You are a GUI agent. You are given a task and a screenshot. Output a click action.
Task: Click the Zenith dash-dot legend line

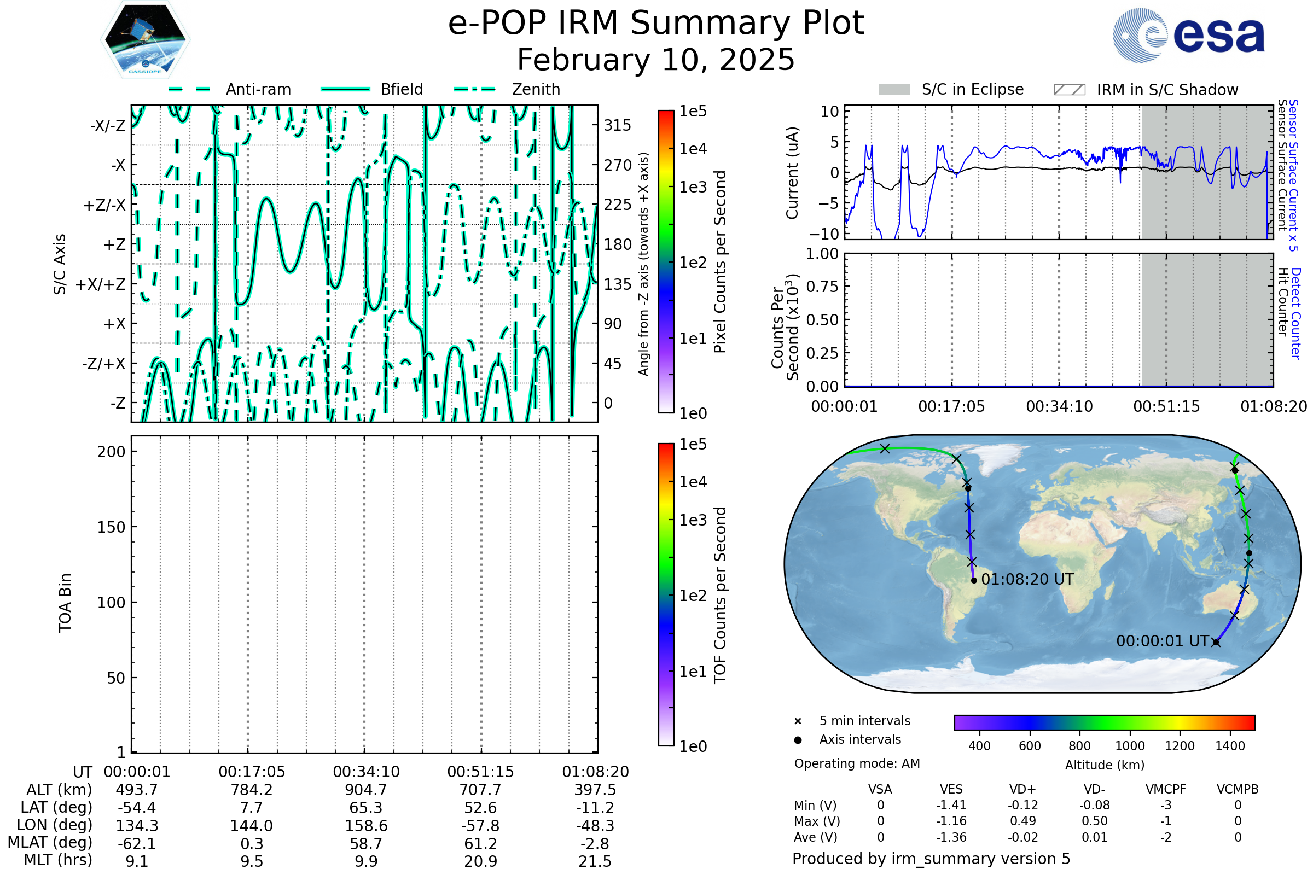[x=474, y=89]
